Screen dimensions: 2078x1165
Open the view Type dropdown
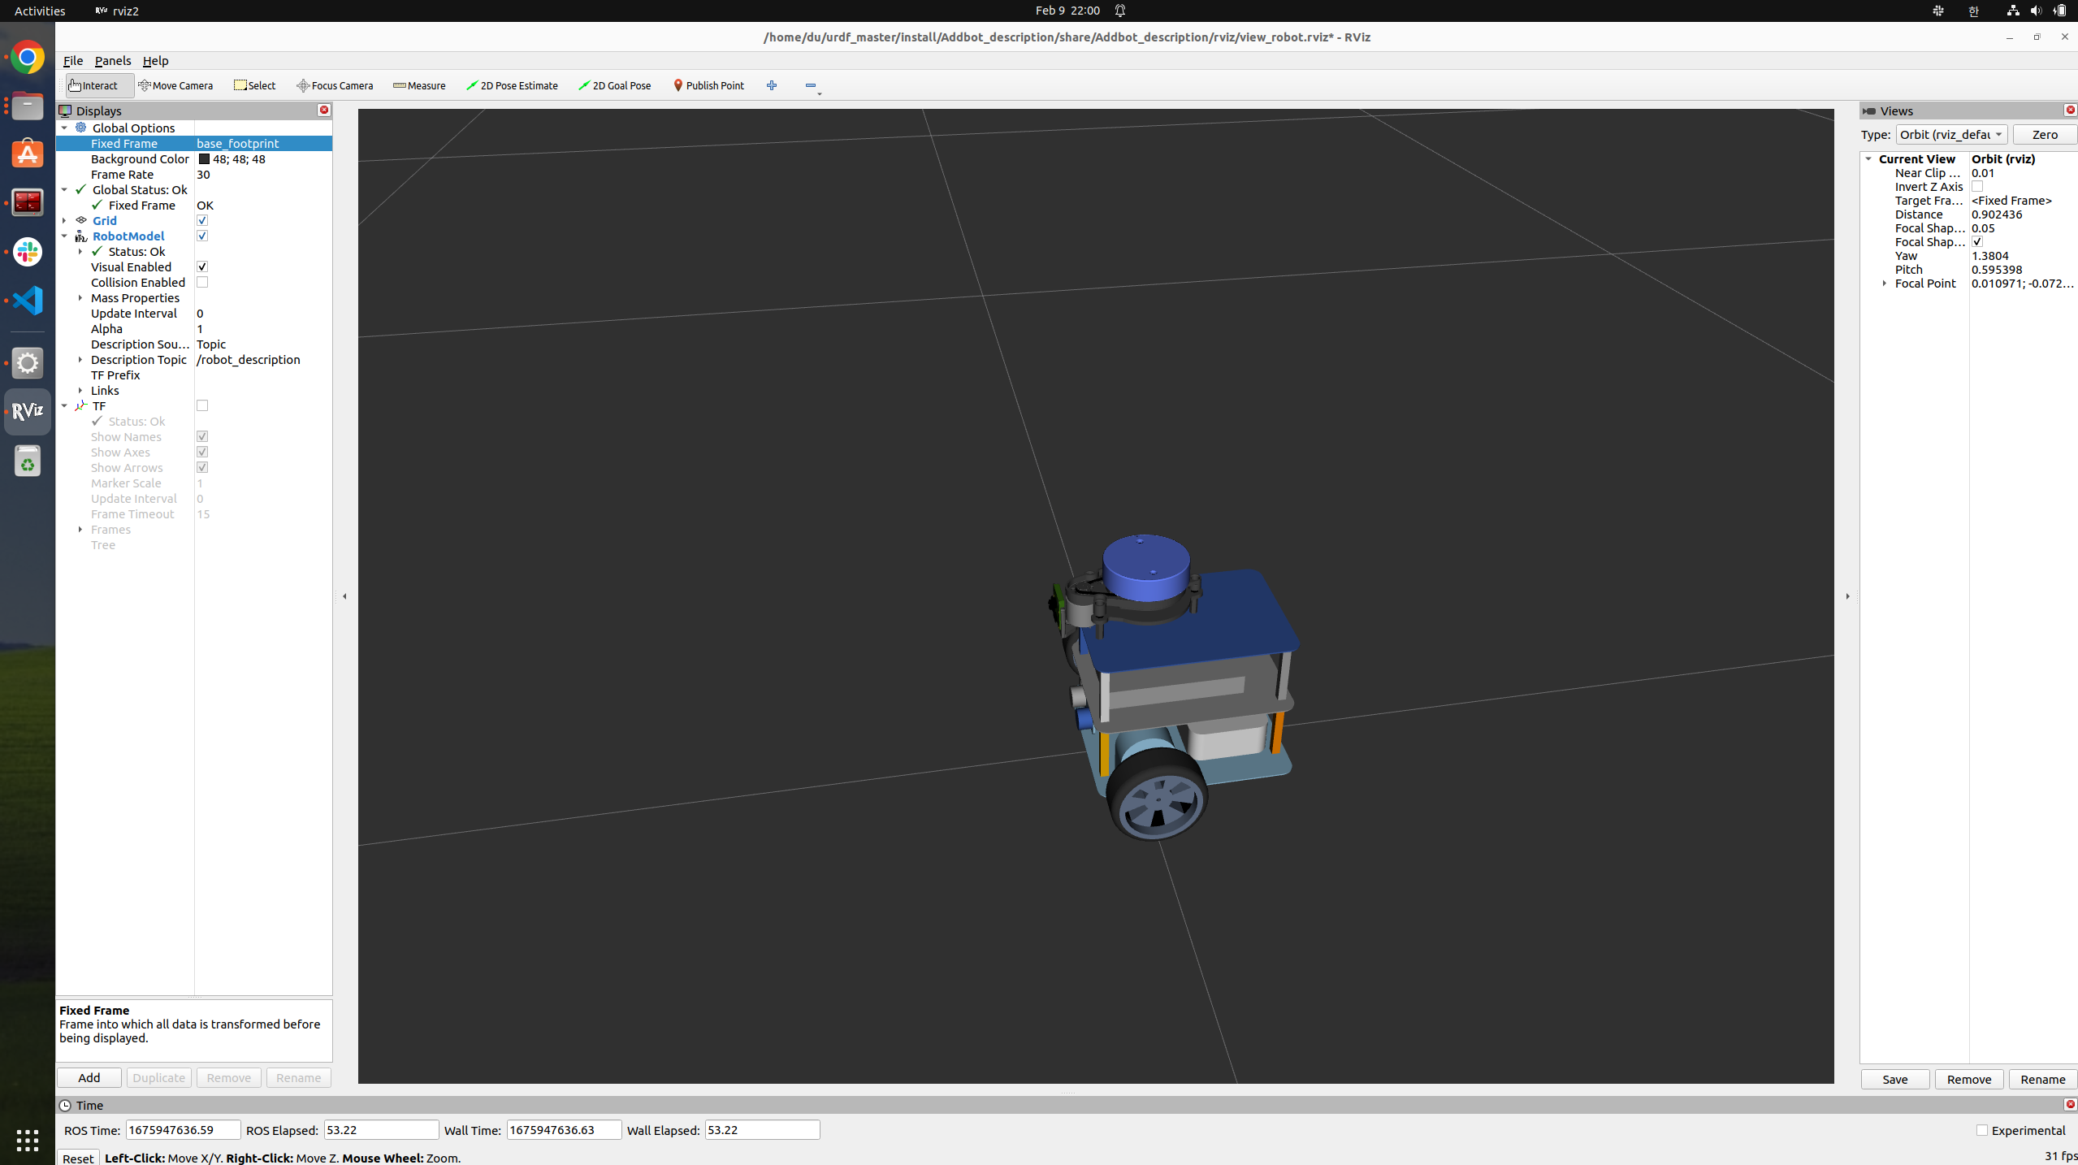[1951, 135]
